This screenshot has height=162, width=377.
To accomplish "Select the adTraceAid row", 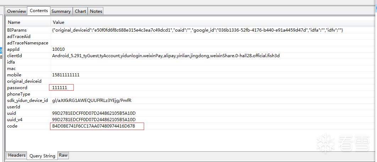I will (x=190, y=37).
